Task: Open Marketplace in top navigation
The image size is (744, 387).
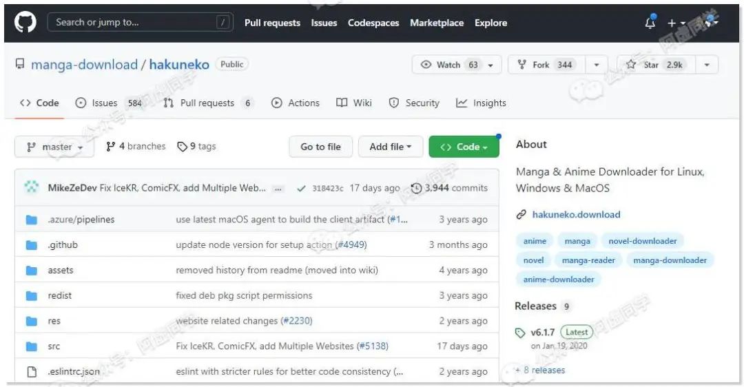Action: pyautogui.click(x=437, y=23)
